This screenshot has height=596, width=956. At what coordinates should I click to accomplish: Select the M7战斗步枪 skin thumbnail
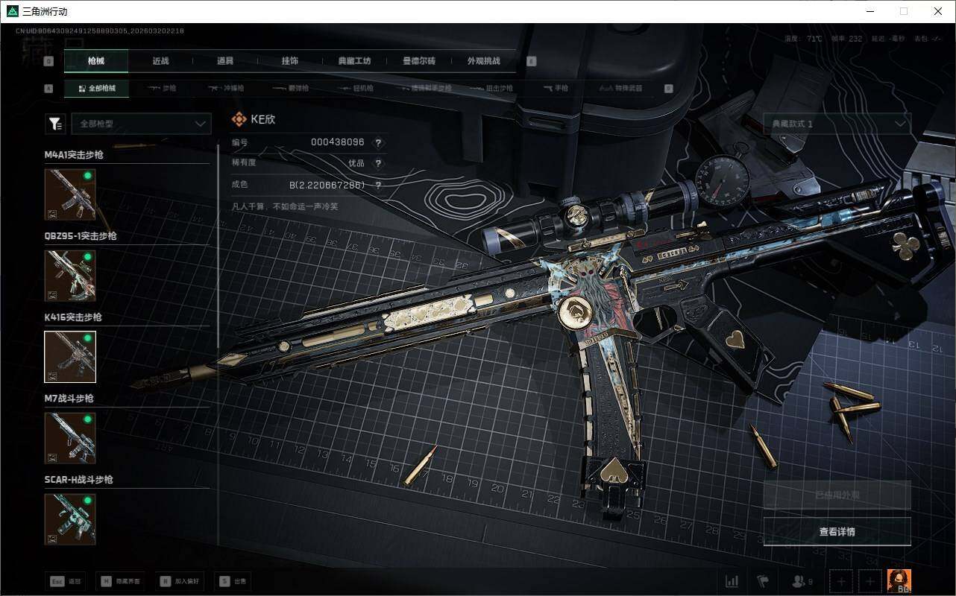pyautogui.click(x=70, y=438)
